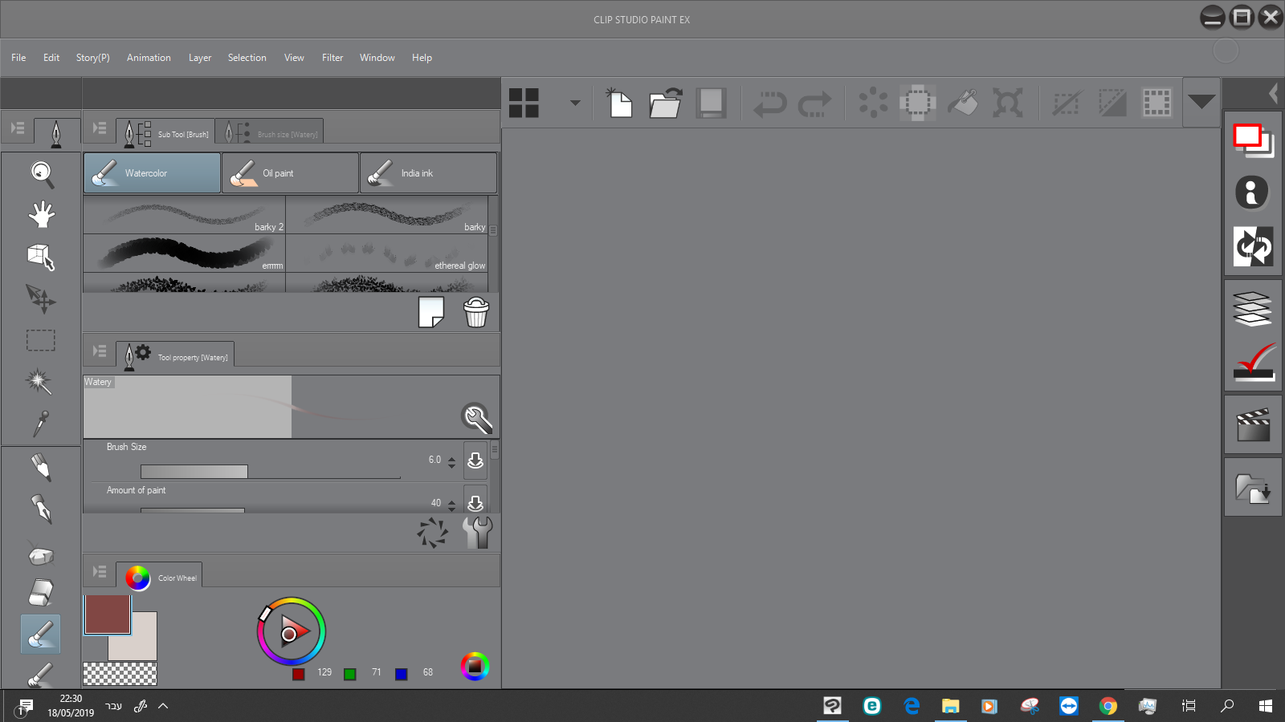This screenshot has width=1285, height=722.
Task: Open the Layers palette stack icon
Action: [1253, 309]
